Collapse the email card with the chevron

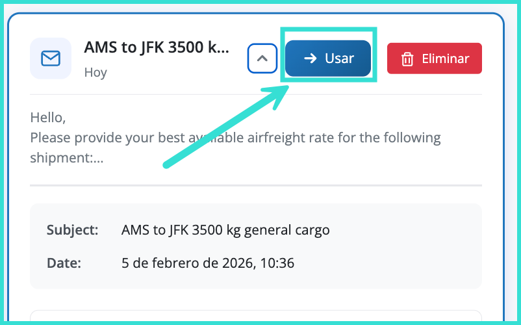pyautogui.click(x=262, y=58)
